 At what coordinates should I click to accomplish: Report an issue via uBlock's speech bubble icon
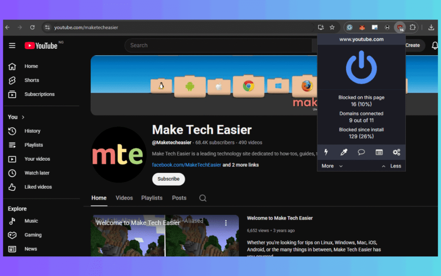361,152
